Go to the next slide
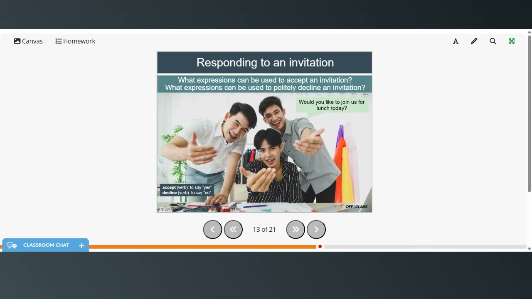This screenshot has width=532, height=299. (x=316, y=229)
